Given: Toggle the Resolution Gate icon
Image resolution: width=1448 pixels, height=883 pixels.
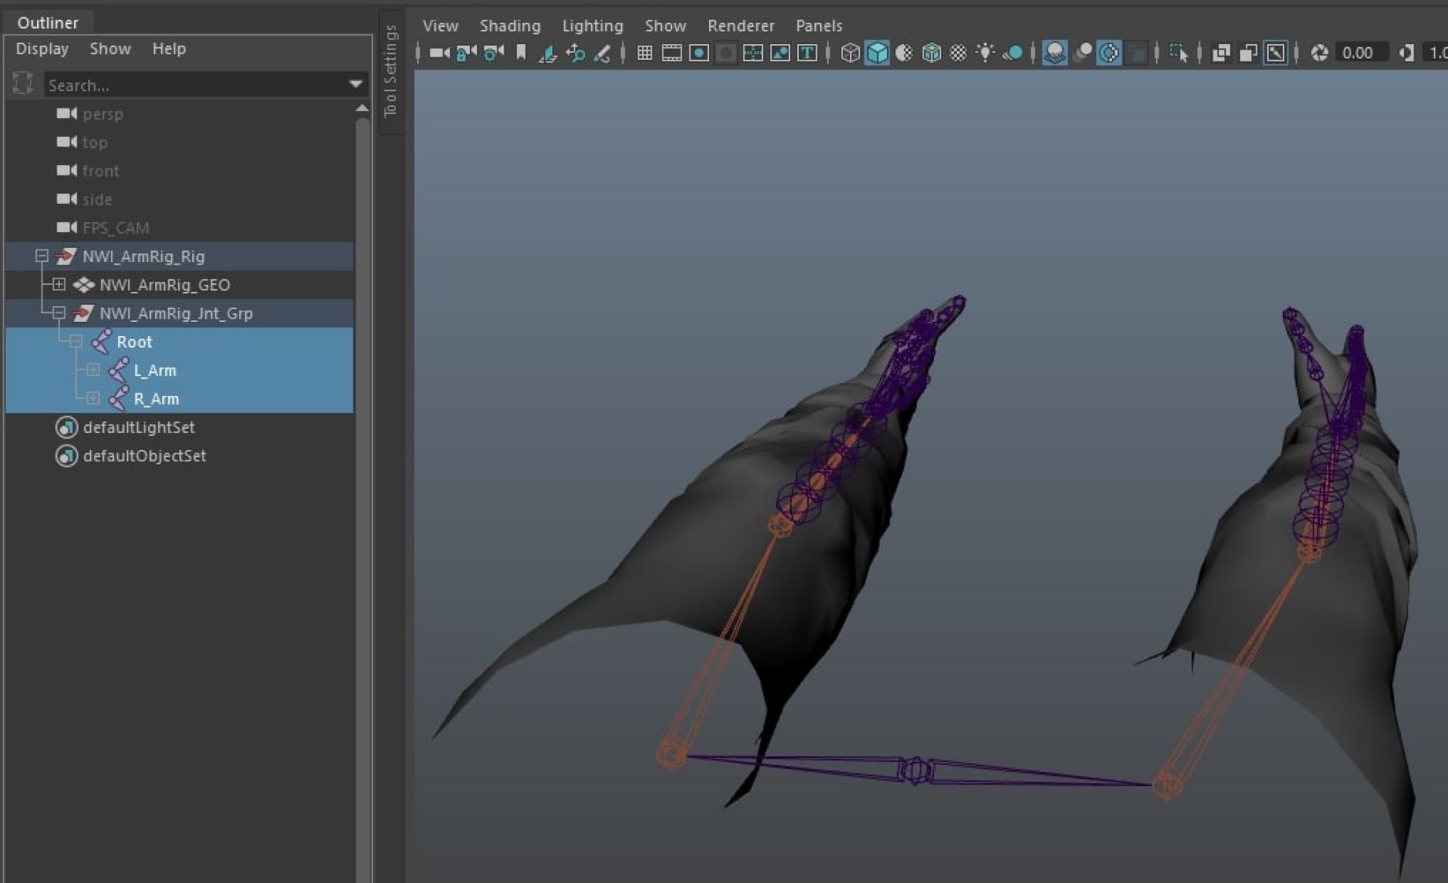Looking at the screenshot, I should coord(699,53).
